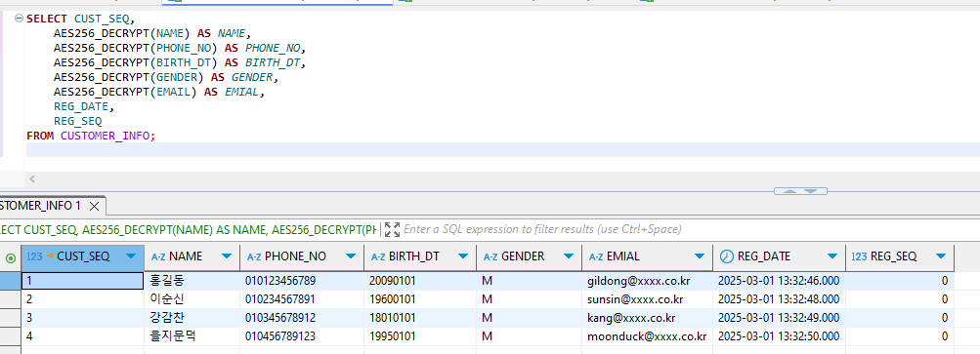
Task: Click the expand filter panel icon
Action: [392, 229]
